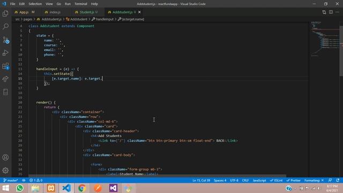Viewport: 343px width, 193px height.
Task: Click the master branch in status bar
Action: coord(11,180)
